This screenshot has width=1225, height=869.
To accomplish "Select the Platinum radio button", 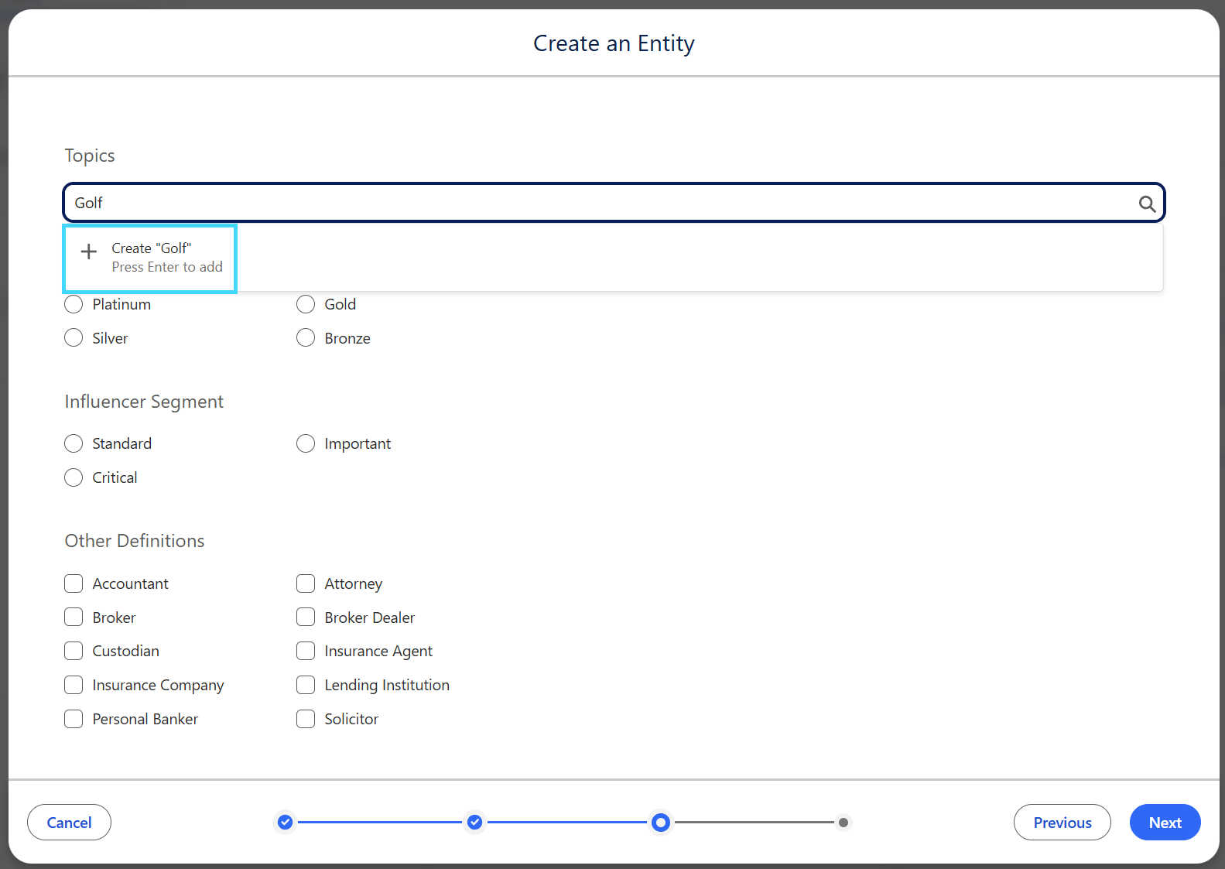I will [74, 304].
